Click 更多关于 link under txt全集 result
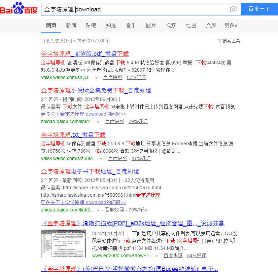278x275 pixels. 83,114
